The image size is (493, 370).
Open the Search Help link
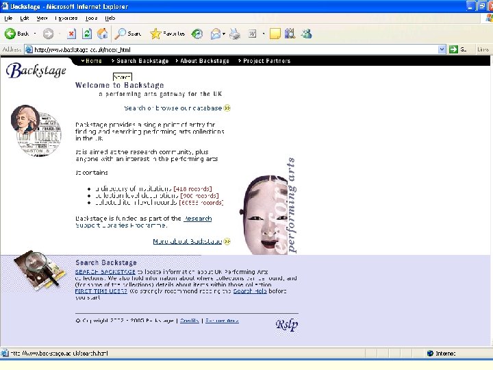pos(250,291)
